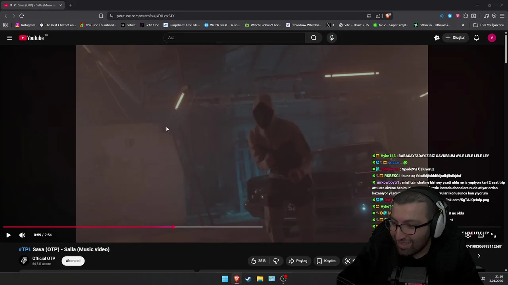Image resolution: width=508 pixels, height=285 pixels.
Task: Open the Windows Start menu
Action: click(225, 279)
